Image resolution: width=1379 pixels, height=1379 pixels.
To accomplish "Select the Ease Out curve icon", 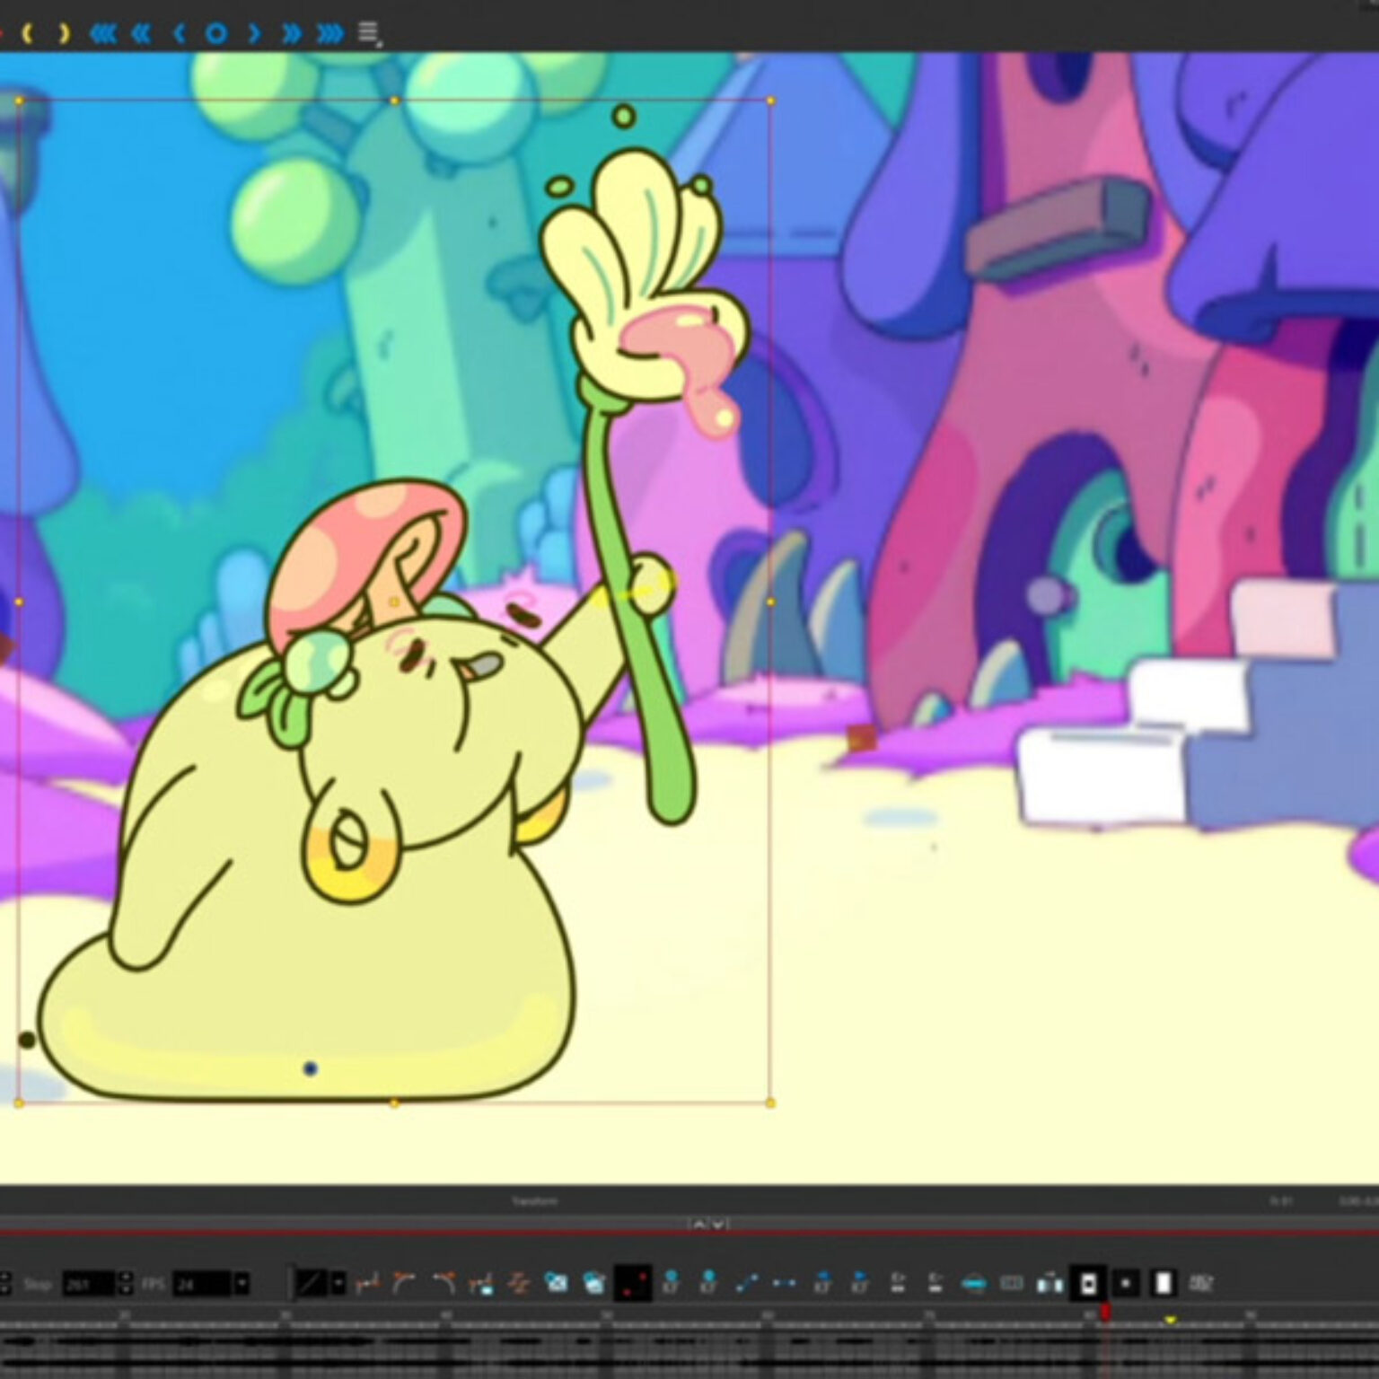I will click(x=444, y=1282).
